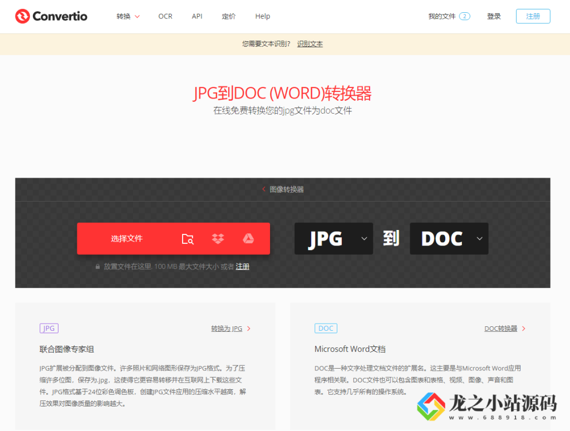Click heading JPG到DOC (WORD)转换器
The image size is (570, 431).
click(282, 93)
